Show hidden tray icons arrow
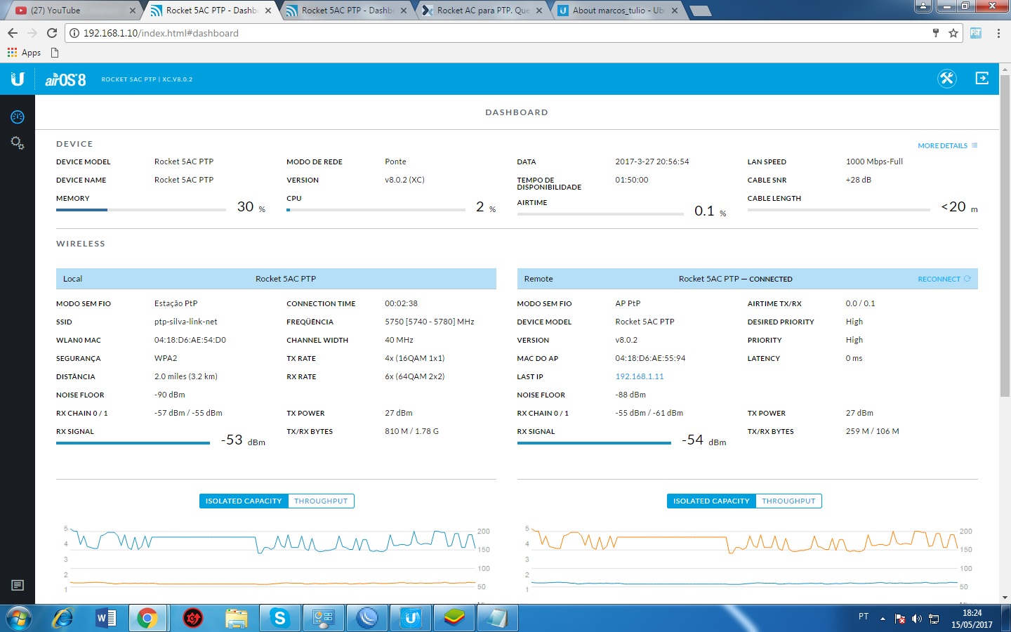1011x632 pixels. (883, 619)
